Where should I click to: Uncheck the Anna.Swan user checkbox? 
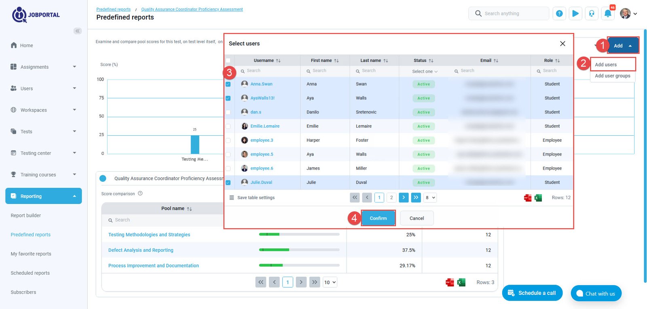point(228,84)
